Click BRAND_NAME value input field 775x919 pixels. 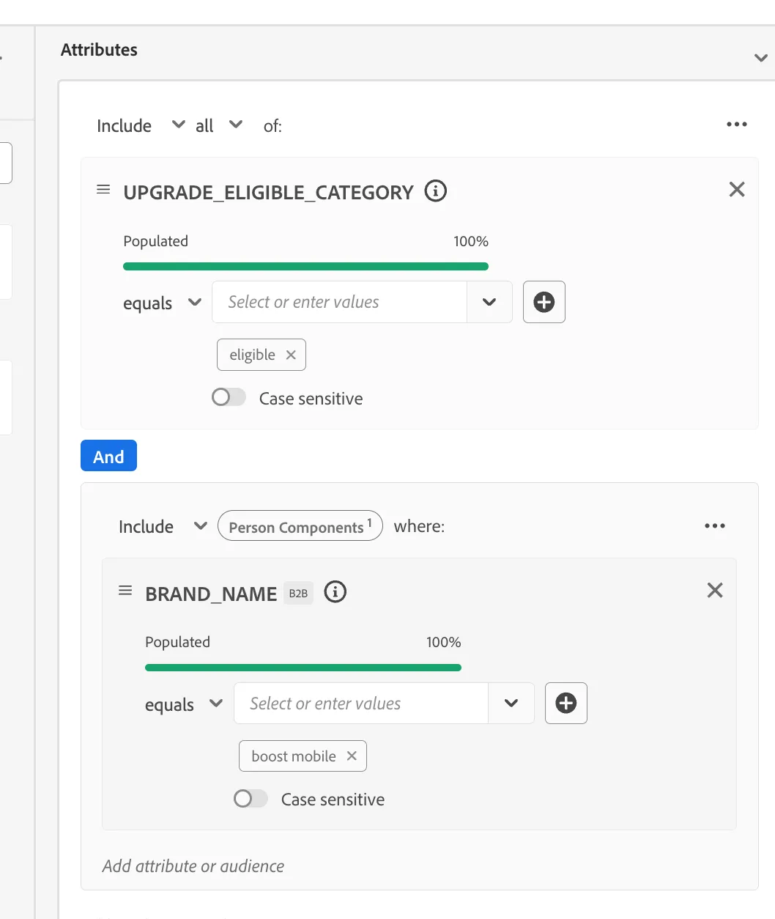coord(361,704)
